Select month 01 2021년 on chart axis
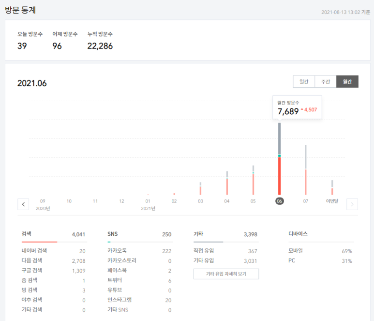 pyautogui.click(x=148, y=204)
